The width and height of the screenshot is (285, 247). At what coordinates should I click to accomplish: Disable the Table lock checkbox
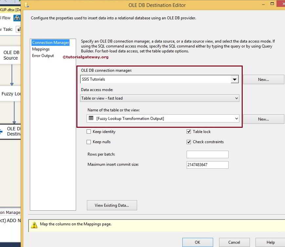pyautogui.click(x=189, y=131)
